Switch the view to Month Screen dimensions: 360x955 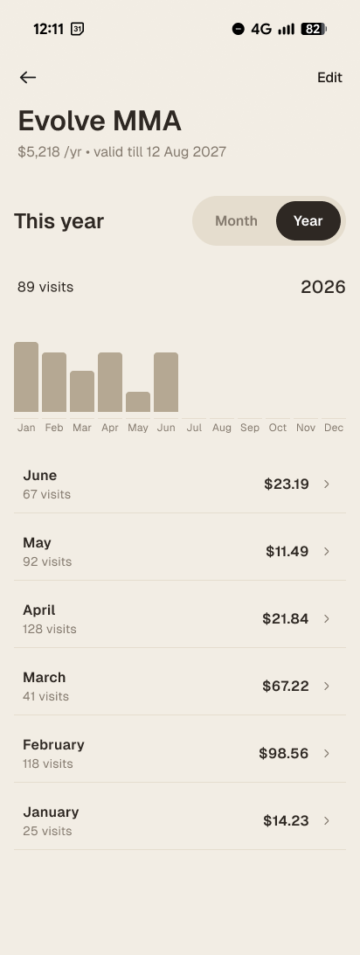click(236, 221)
